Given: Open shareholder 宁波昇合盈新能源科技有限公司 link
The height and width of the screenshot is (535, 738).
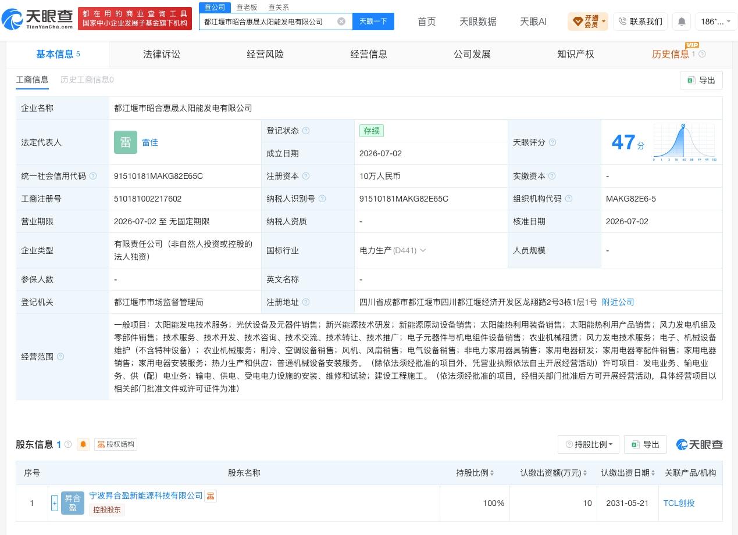Looking at the screenshot, I should [x=146, y=495].
